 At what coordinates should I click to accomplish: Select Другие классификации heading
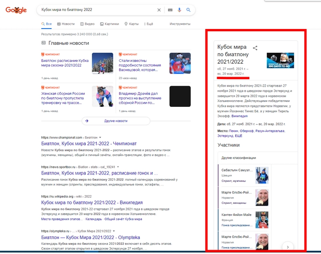[x=239, y=158]
